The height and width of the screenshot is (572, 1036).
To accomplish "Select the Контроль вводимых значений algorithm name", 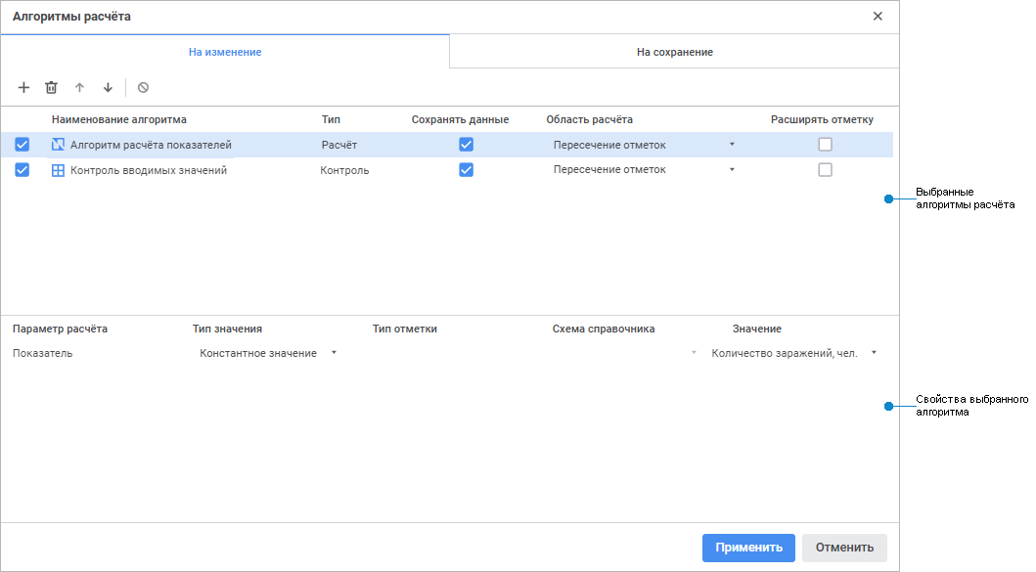I will pos(149,170).
